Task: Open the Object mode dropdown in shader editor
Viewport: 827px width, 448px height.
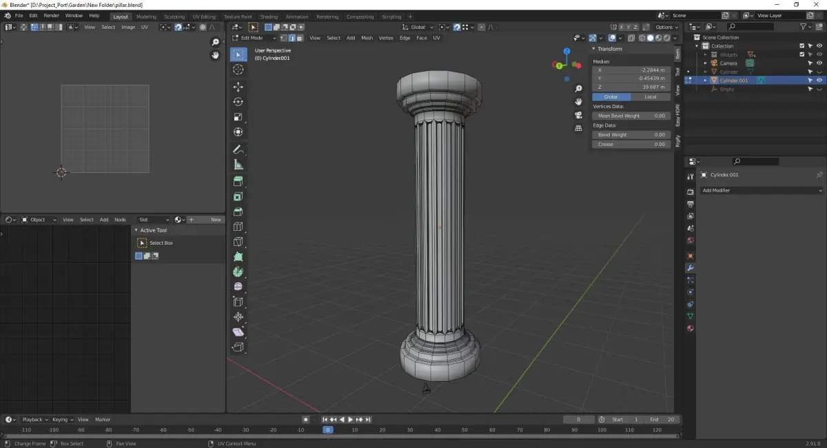Action: tap(39, 220)
